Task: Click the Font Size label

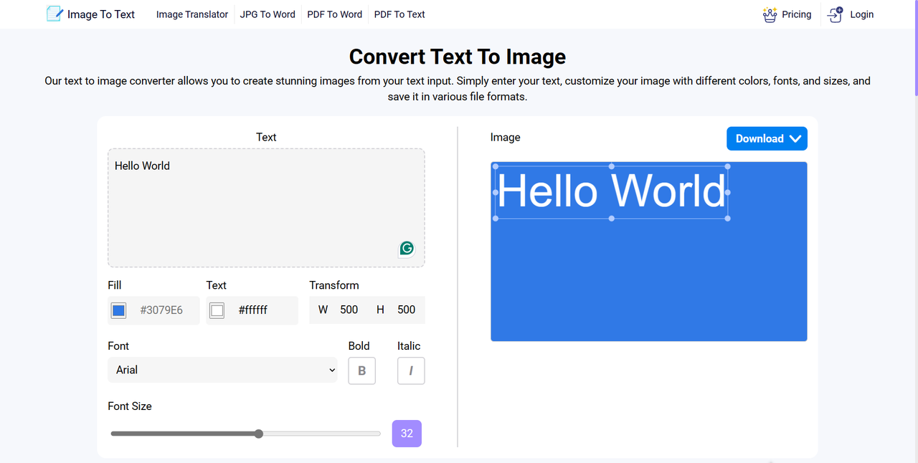Action: (x=130, y=406)
